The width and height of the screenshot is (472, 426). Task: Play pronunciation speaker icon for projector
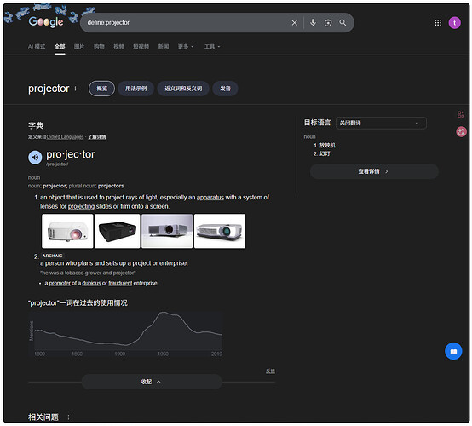(x=35, y=157)
